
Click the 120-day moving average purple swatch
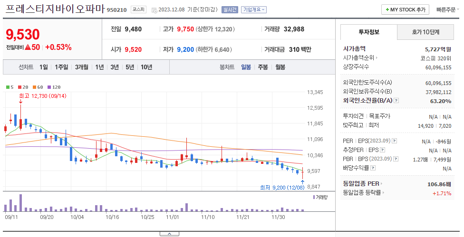49,87
